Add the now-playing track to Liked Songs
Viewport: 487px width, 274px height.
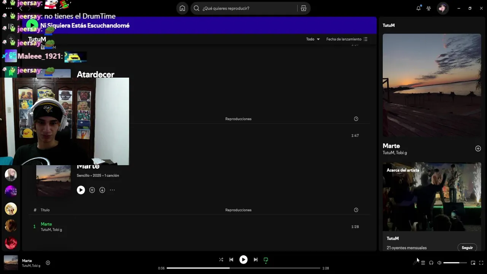[48, 263]
